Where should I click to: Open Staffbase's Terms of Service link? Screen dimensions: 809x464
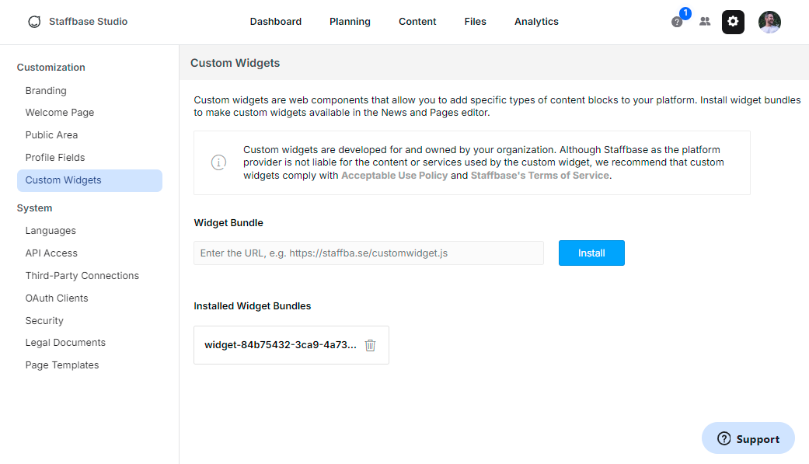[539, 176]
